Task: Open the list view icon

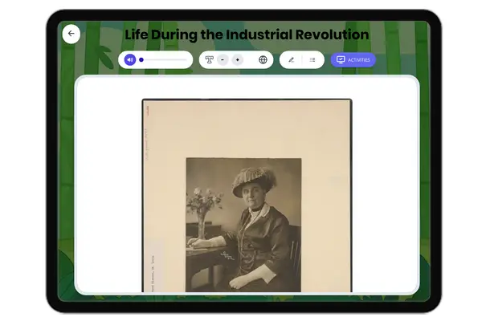Action: pyautogui.click(x=312, y=59)
